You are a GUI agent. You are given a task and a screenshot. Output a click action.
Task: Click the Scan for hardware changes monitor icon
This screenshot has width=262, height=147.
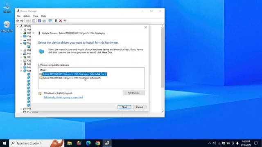pos(50,21)
